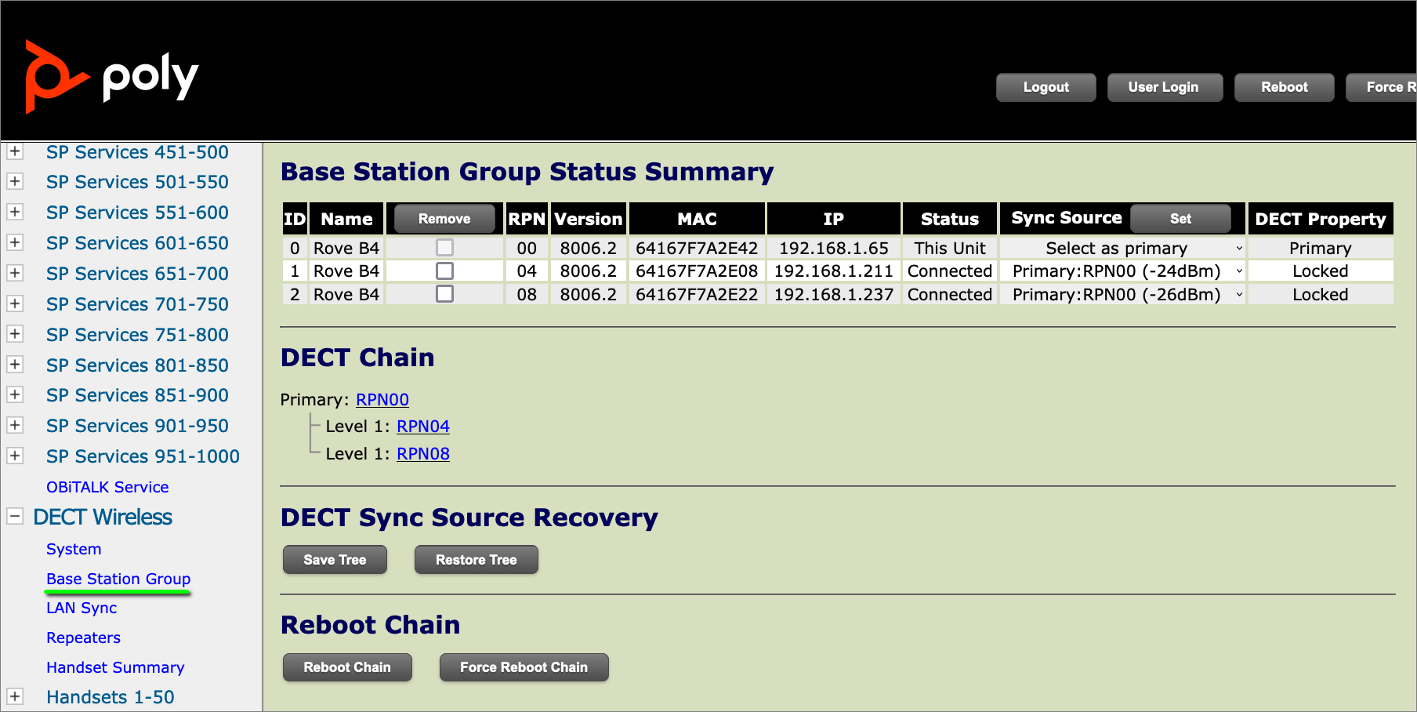Expand the Handsets 1-50 node
Viewport: 1417px width, 712px height.
pyautogui.click(x=15, y=696)
